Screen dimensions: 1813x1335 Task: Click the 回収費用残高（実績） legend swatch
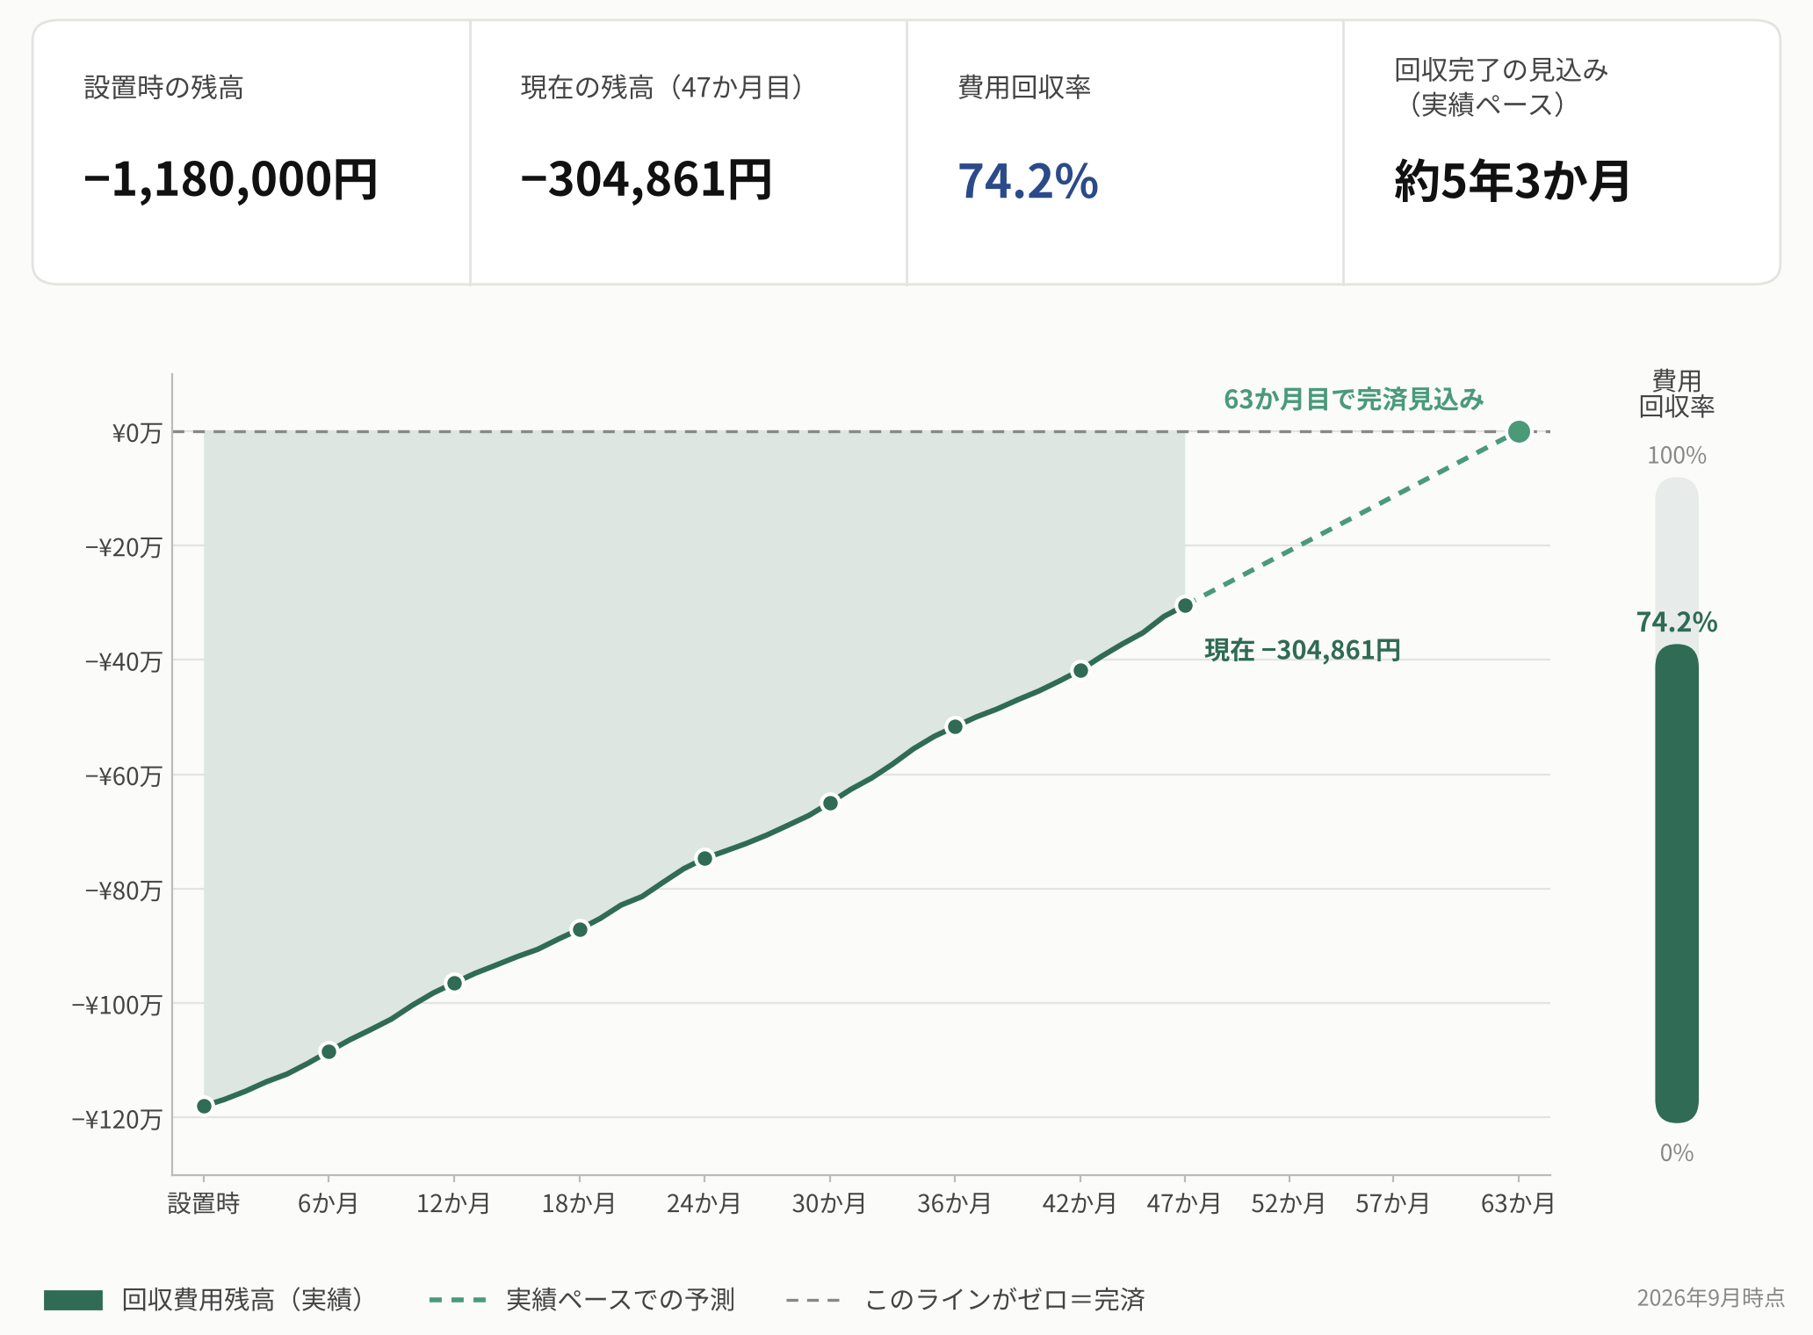pos(73,1300)
